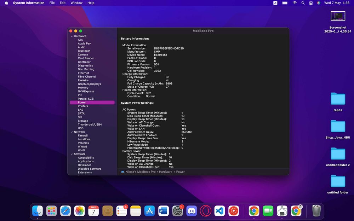This screenshot has width=354, height=221.
Task: Select Memory in the Hardware list
Action: coord(83,88)
